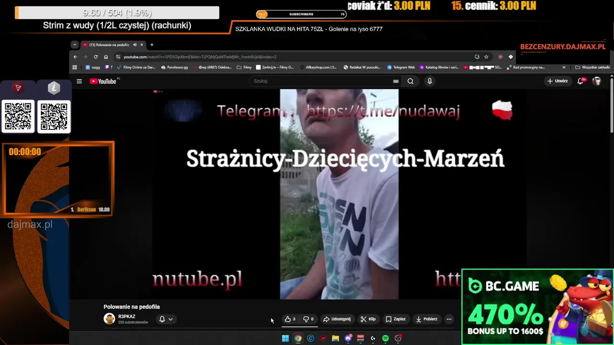Viewport: 614px width, 345px height.
Task: Click the browser home button
Action: point(106,57)
